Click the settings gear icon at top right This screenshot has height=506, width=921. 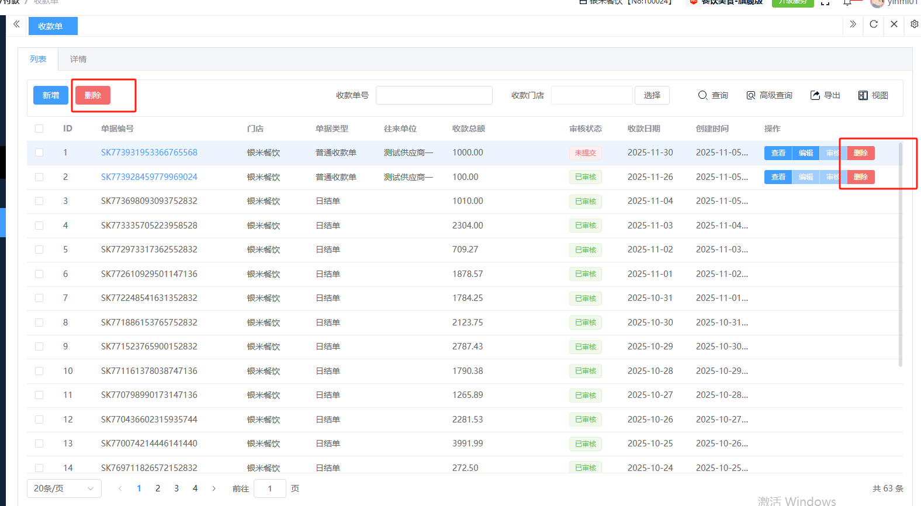(914, 25)
